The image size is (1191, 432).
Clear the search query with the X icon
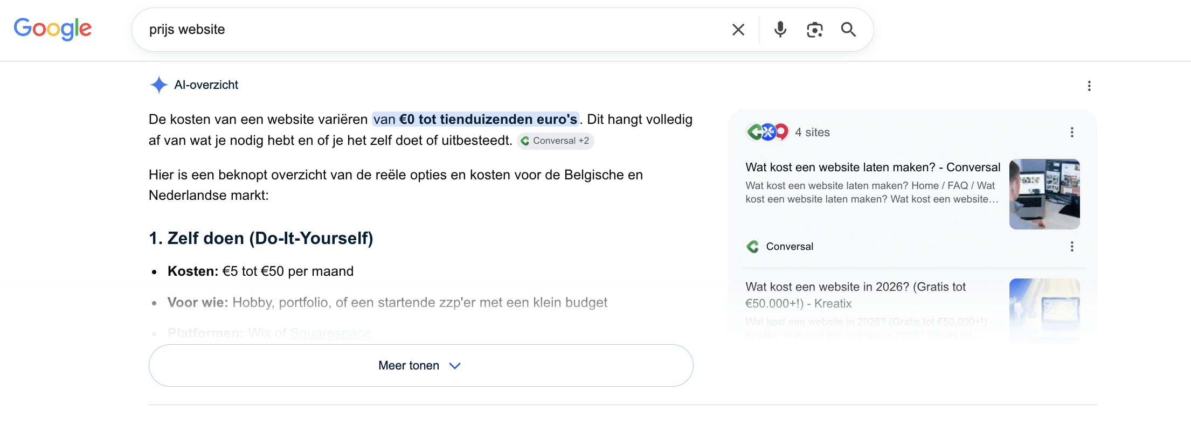[x=738, y=30]
